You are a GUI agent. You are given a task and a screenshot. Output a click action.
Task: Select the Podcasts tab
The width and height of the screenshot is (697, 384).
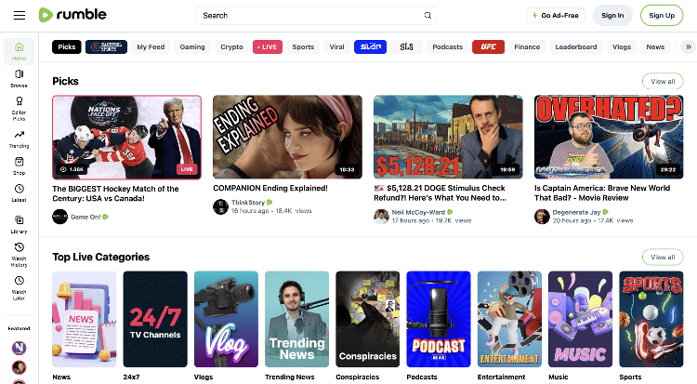click(x=447, y=46)
